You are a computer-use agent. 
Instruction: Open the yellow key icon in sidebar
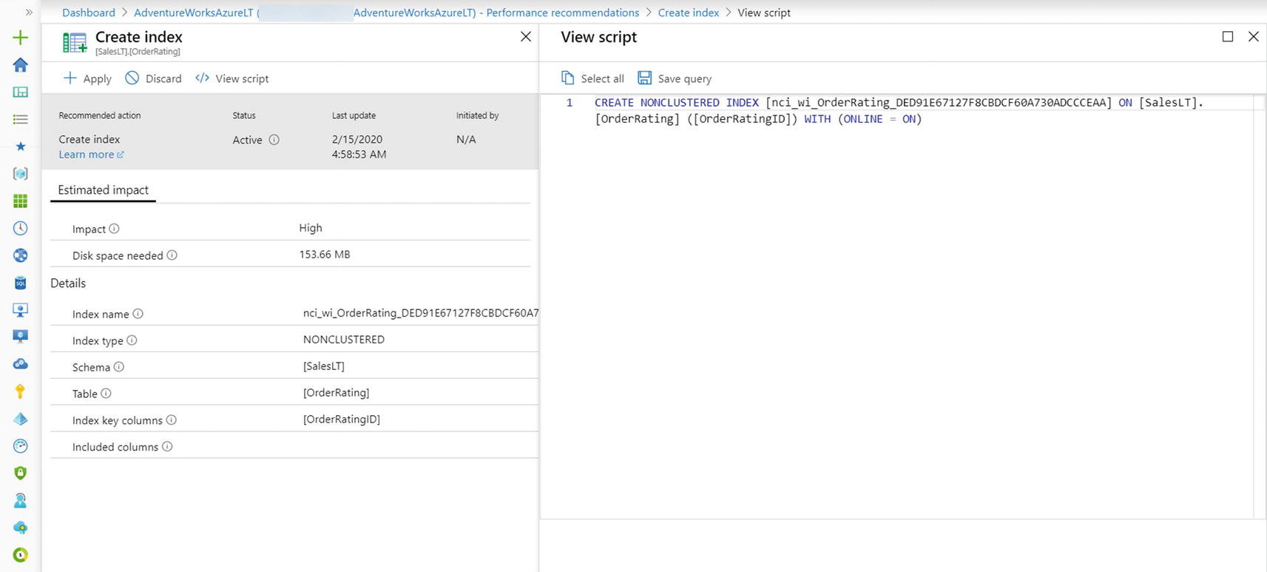click(21, 391)
